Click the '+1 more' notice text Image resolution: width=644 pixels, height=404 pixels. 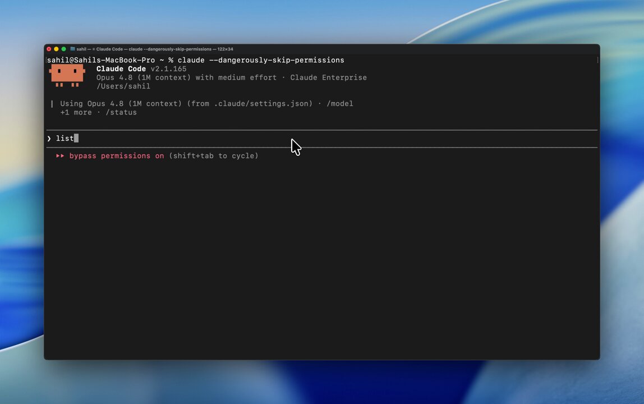[76, 112]
